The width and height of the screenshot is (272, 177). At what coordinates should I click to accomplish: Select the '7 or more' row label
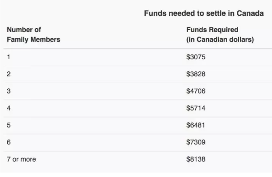[x=21, y=159]
